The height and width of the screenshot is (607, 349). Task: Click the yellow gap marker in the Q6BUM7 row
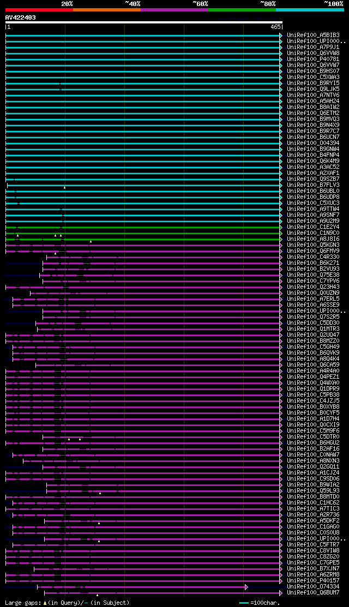tap(97, 595)
